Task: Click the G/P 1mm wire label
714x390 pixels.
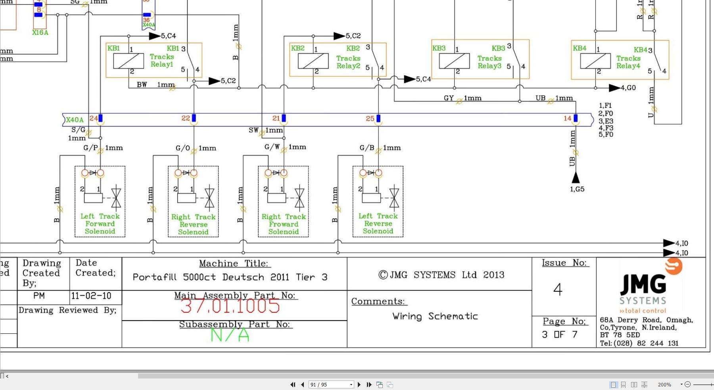Action: (x=103, y=148)
